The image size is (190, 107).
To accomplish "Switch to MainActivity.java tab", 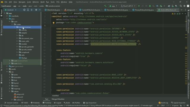I will [52, 10].
